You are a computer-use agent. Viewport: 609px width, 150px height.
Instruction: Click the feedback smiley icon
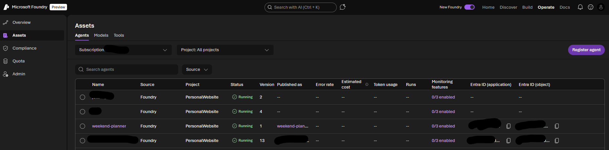click(591, 7)
